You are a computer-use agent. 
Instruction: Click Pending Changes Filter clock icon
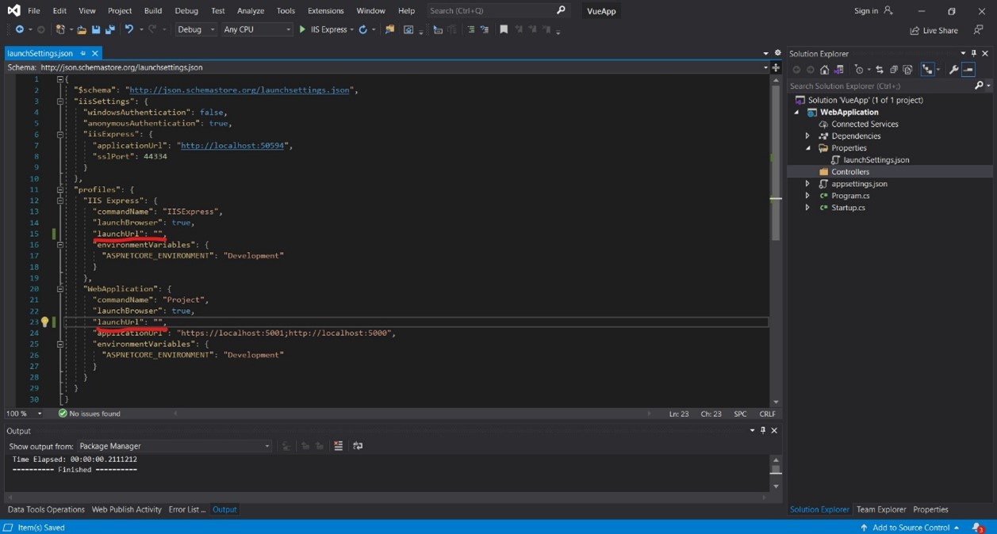point(860,70)
